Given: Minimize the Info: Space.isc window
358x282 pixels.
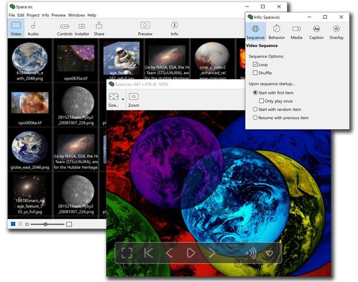Looking at the screenshot, I should [x=309, y=17].
